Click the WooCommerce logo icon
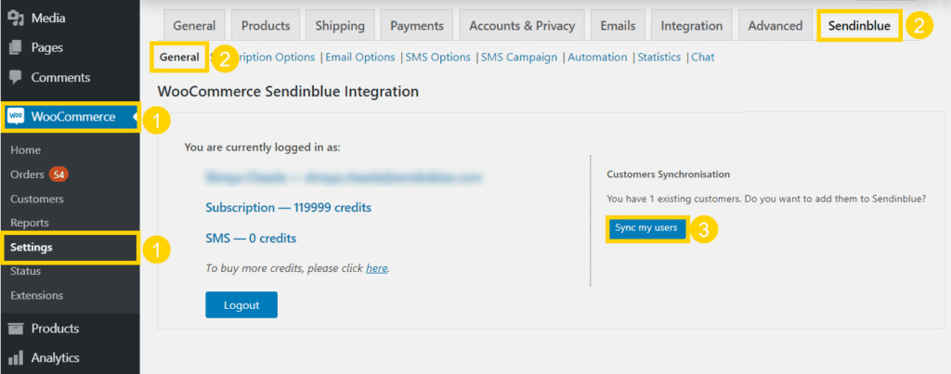The width and height of the screenshot is (951, 374). (17, 117)
